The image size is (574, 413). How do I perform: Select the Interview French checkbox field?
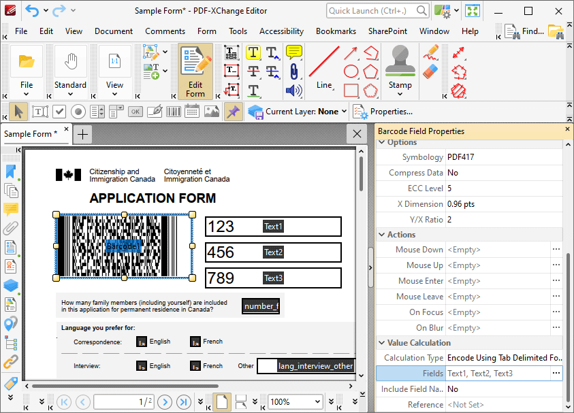(195, 366)
